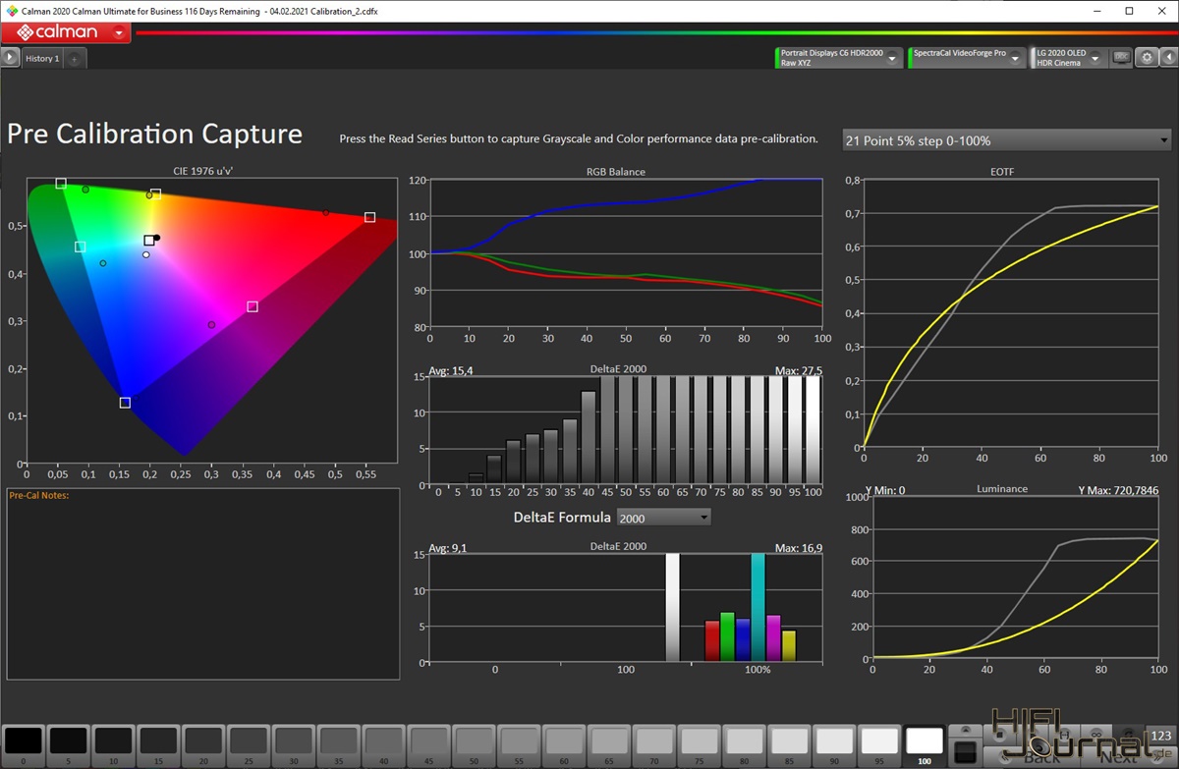1179x769 pixels.
Task: Select the 55% grayscale patch
Action: pos(519,745)
